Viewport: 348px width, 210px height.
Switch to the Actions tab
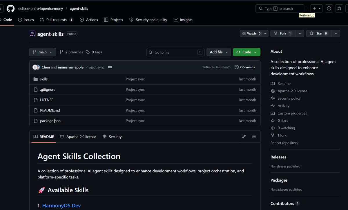click(x=89, y=20)
